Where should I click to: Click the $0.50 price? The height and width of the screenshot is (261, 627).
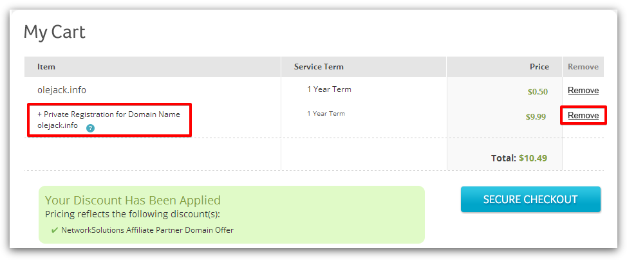[538, 92]
